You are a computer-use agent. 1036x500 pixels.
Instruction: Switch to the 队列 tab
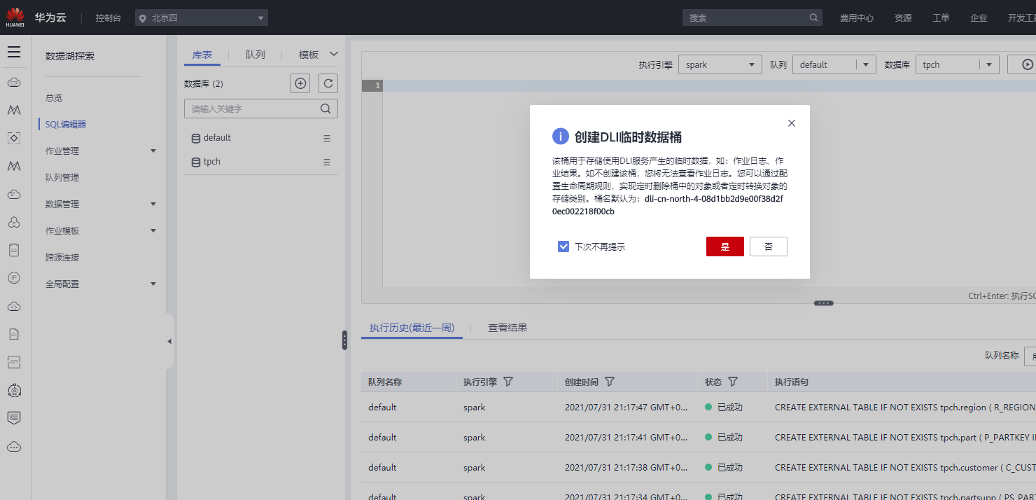click(255, 55)
